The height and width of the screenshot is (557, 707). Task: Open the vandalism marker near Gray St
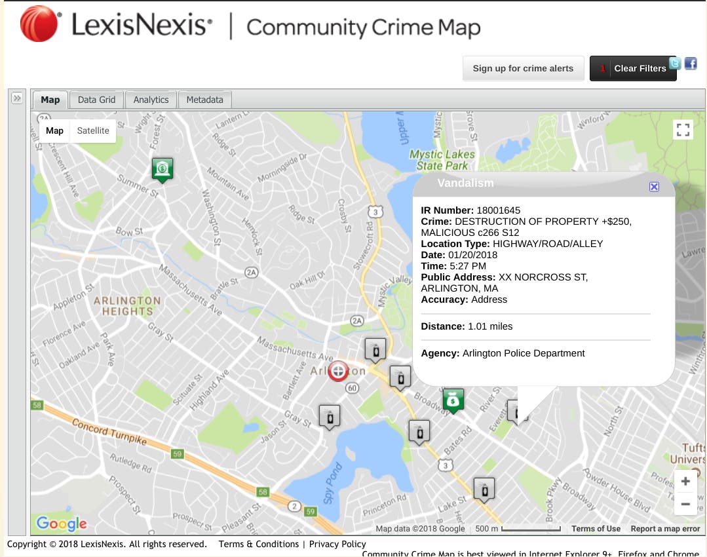pos(330,415)
